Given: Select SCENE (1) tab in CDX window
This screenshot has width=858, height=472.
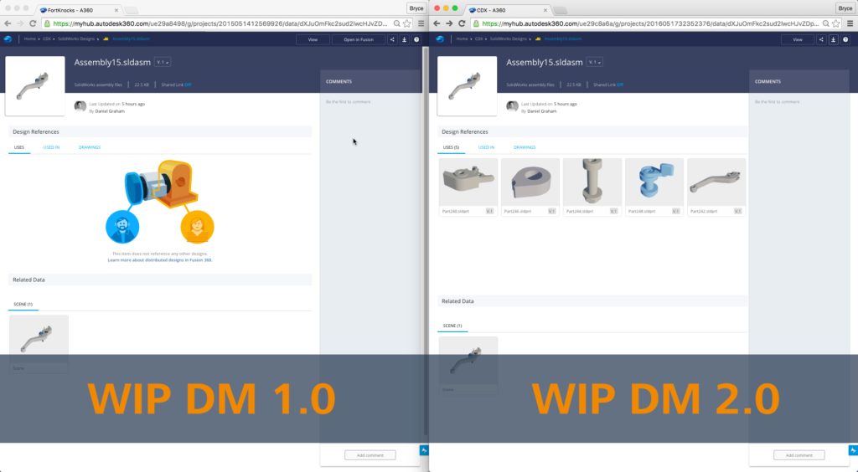Looking at the screenshot, I should tap(452, 326).
